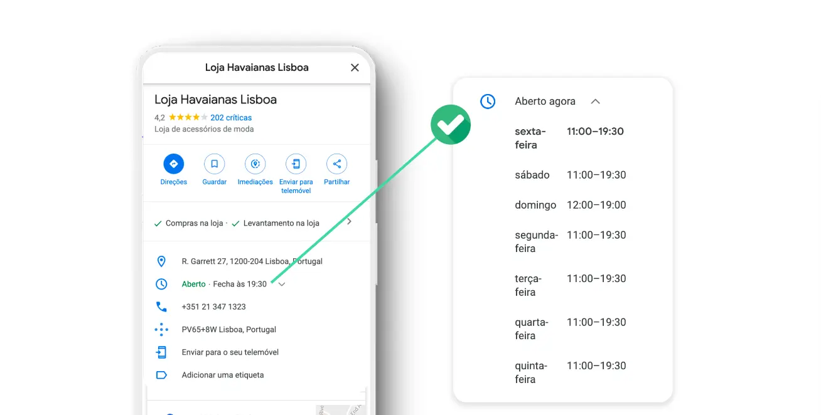821x415 pixels.
Task: Select the sexta-feira hours row
Action: pos(570,138)
